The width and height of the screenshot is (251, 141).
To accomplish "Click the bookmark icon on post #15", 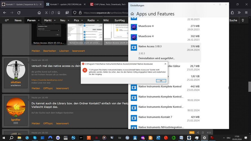I will (203, 133).
